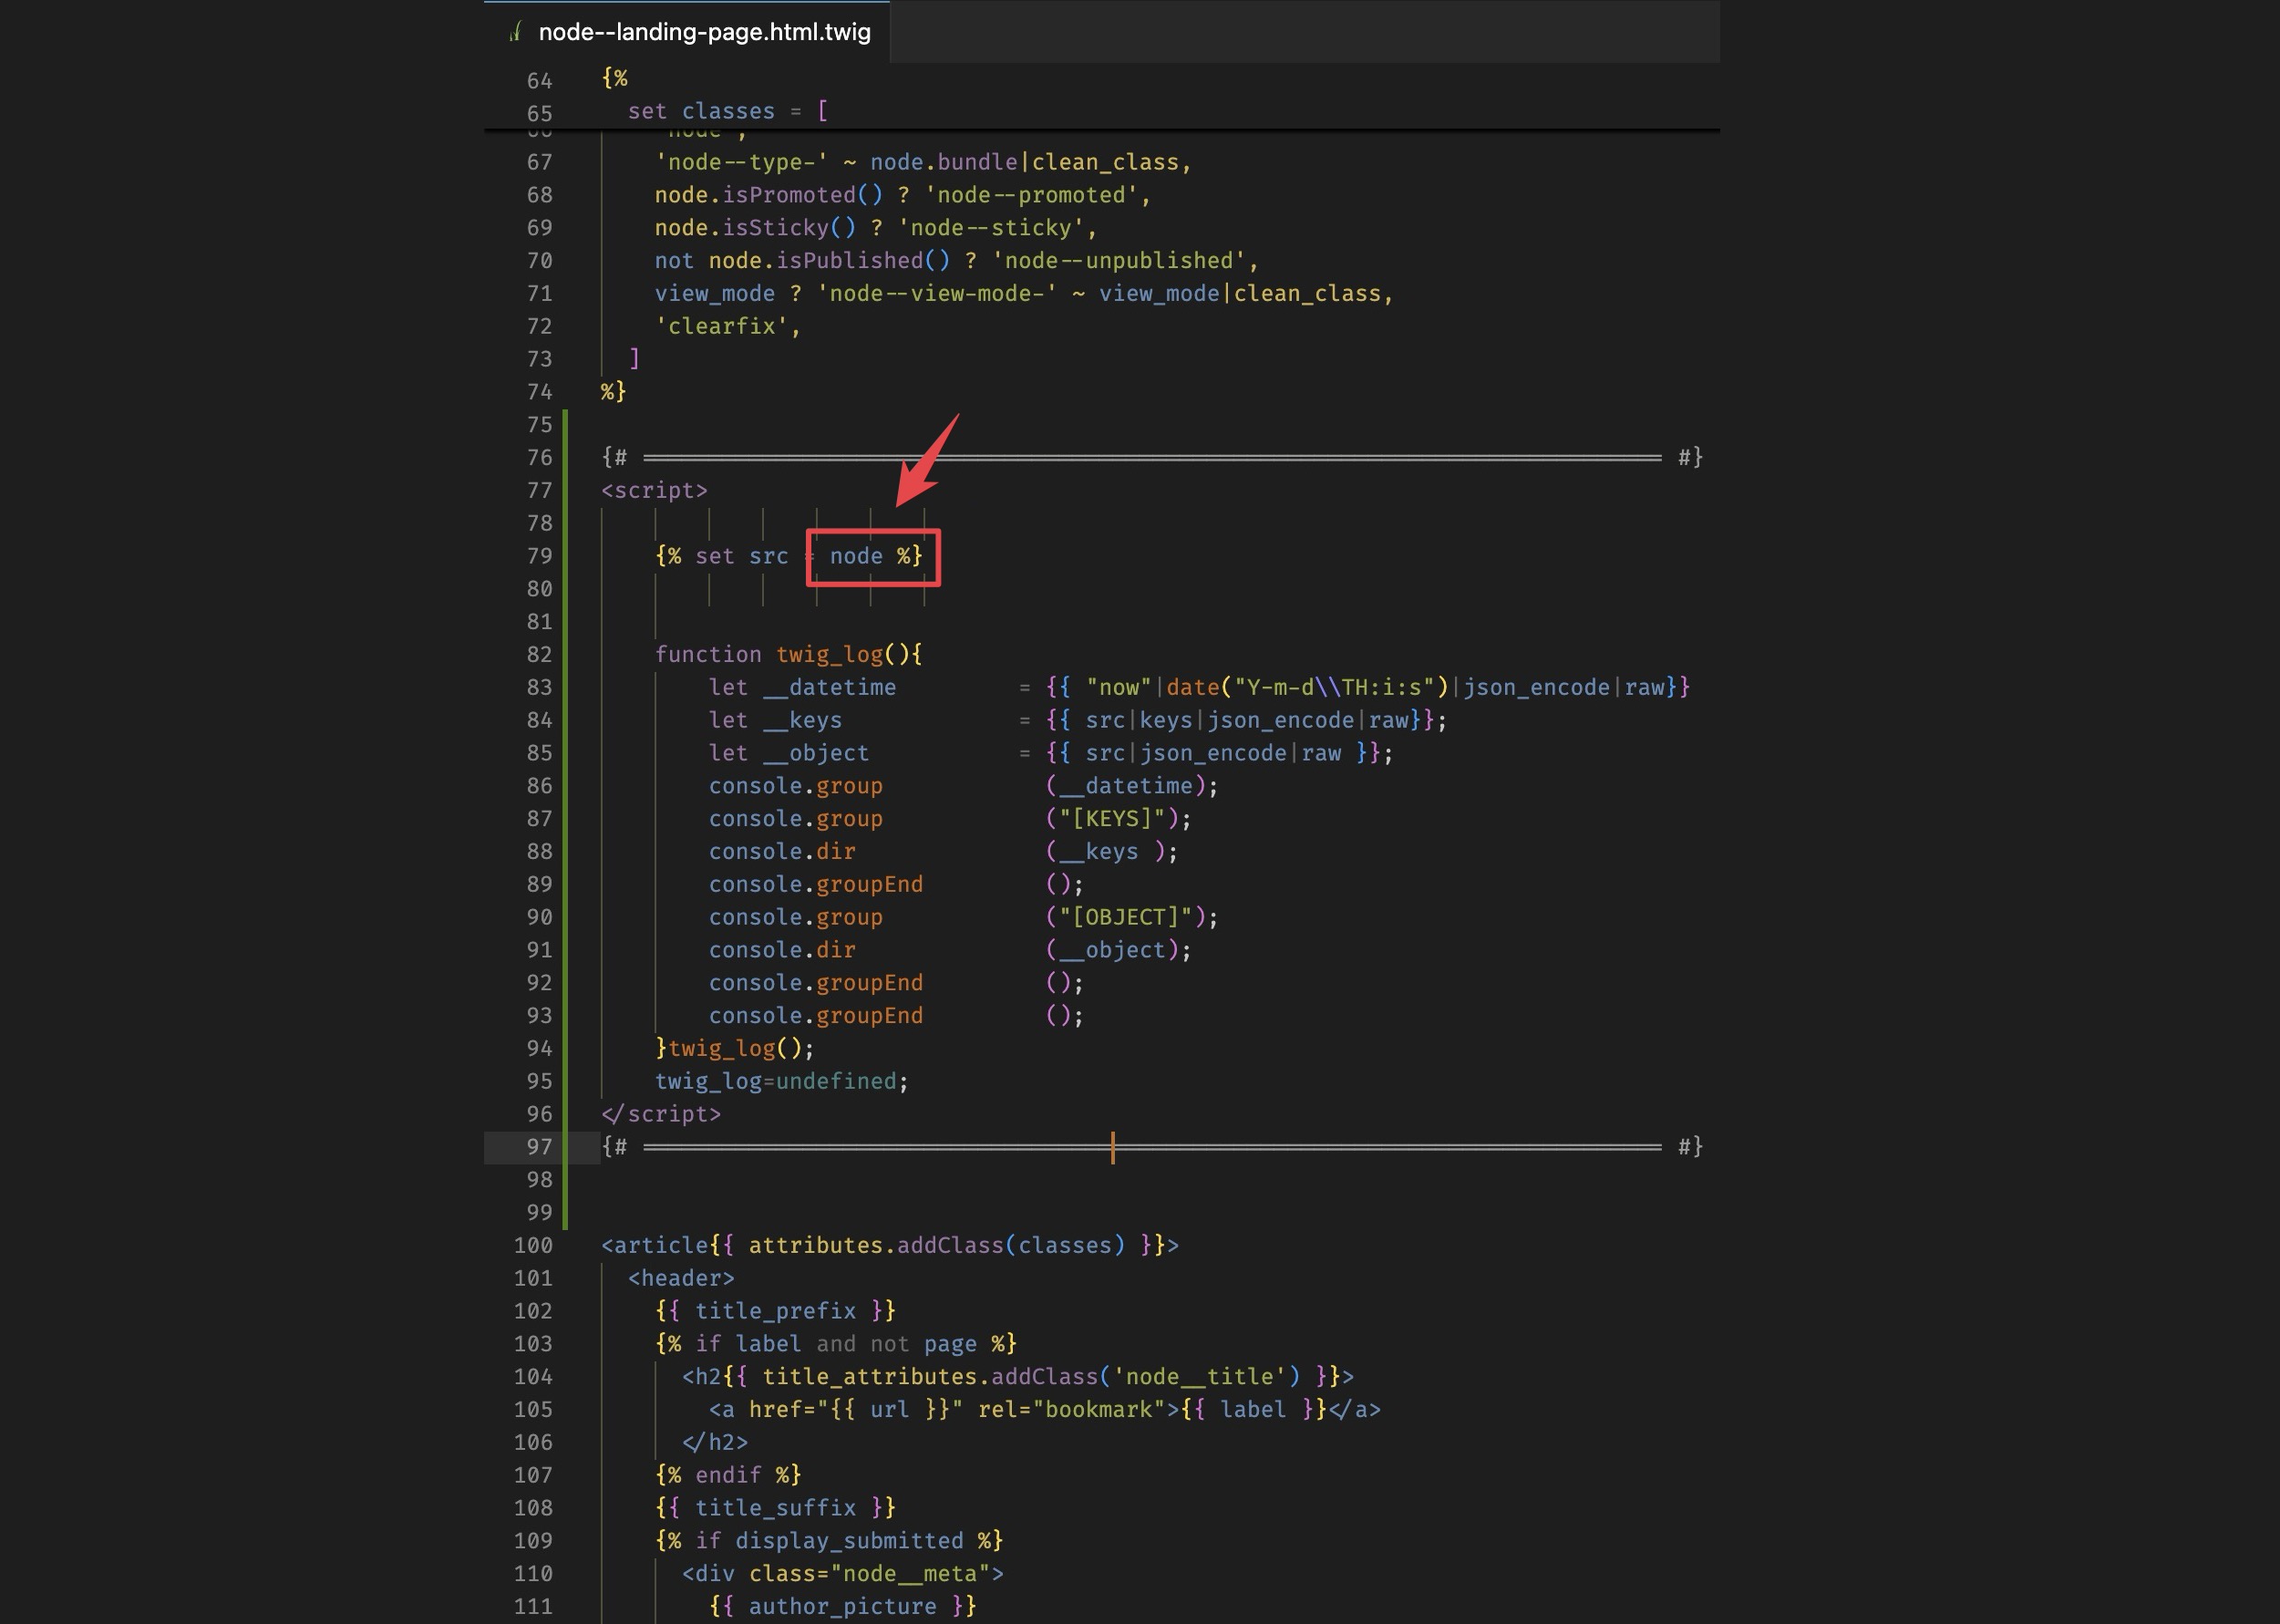Image resolution: width=2280 pixels, height=1624 pixels.
Task: Click '}twig_log();' call on line 94
Action: pos(735,1048)
